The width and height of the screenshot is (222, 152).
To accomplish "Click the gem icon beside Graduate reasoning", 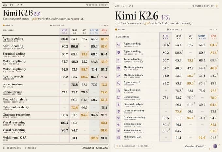I will tap(119, 118).
